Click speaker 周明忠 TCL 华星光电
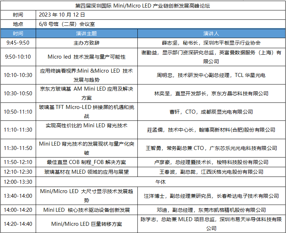The height and width of the screenshot is (233, 286). [211, 75]
